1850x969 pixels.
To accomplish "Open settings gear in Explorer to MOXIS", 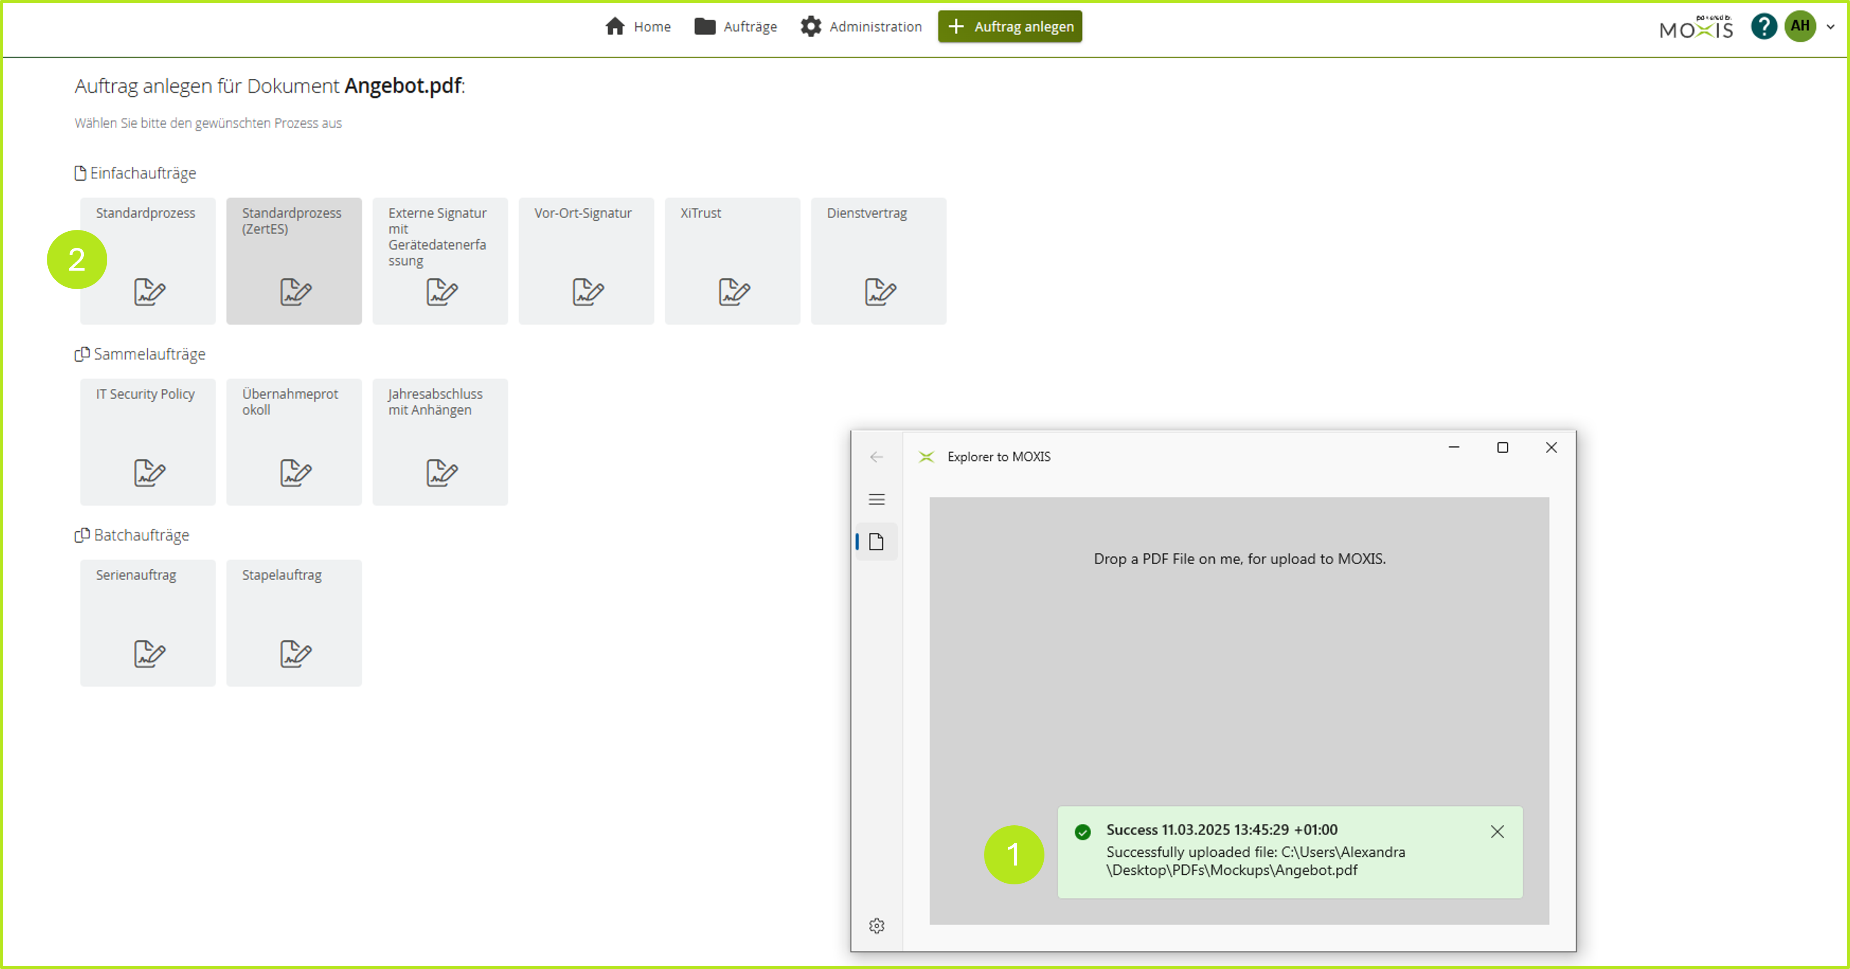I will [876, 926].
